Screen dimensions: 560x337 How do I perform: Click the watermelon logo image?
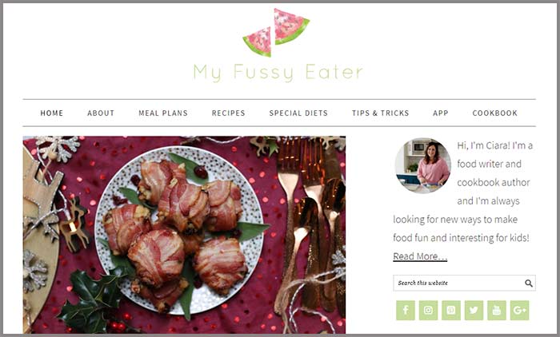pos(276,33)
